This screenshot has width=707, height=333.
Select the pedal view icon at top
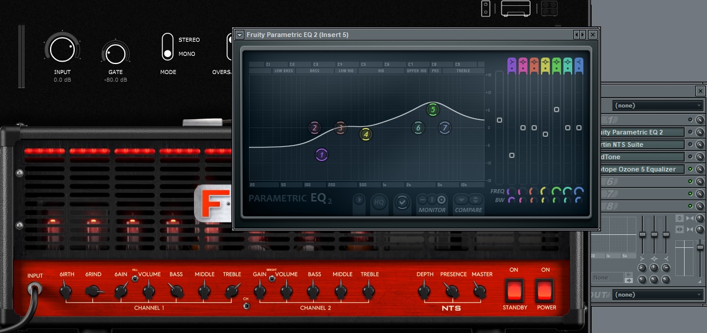486,8
